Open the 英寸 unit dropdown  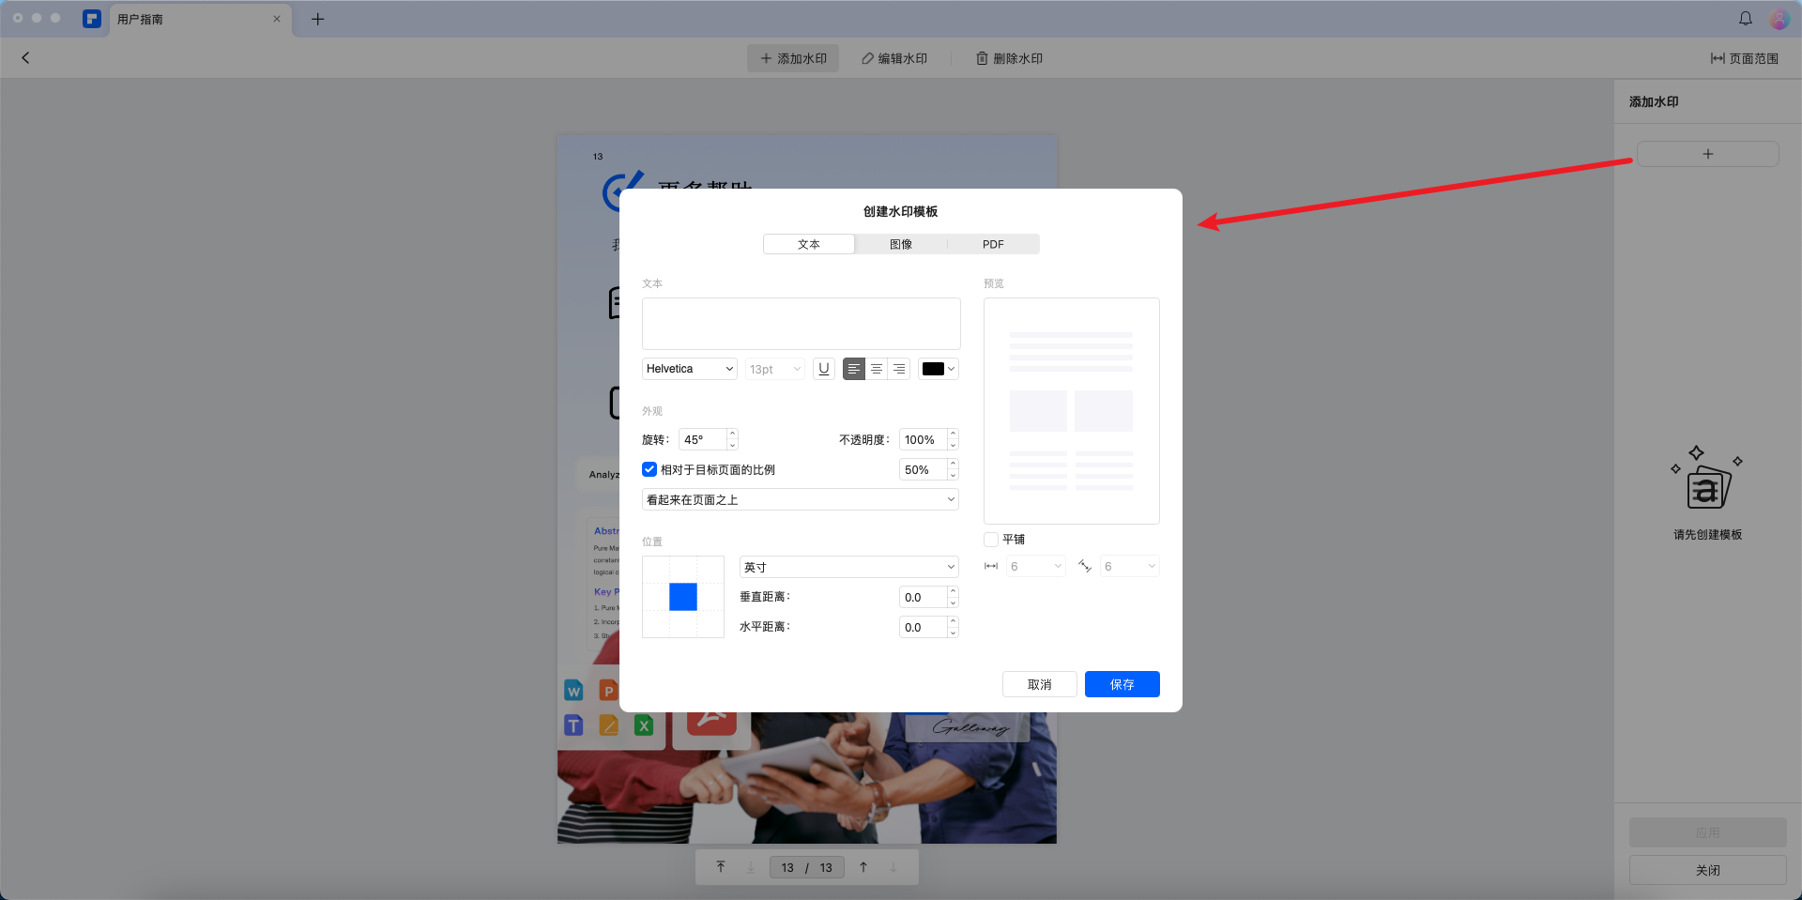pos(848,566)
